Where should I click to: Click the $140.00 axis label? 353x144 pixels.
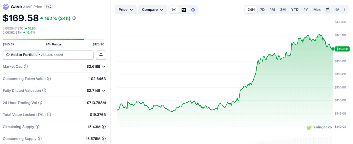pyautogui.click(x=340, y=127)
